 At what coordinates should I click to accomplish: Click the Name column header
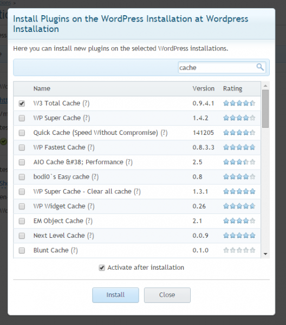(42, 88)
